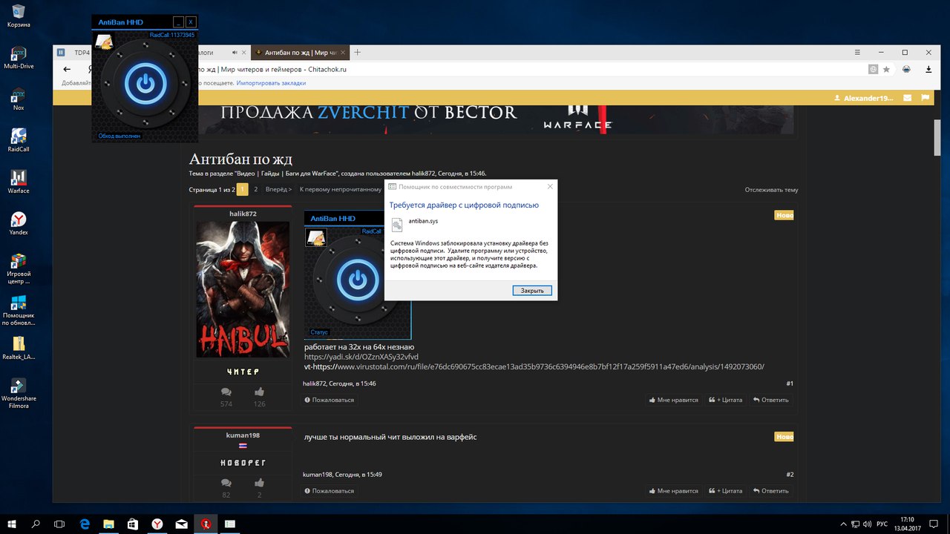Click the Вперёд next page button
This screenshot has height=534, width=950.
(x=278, y=189)
